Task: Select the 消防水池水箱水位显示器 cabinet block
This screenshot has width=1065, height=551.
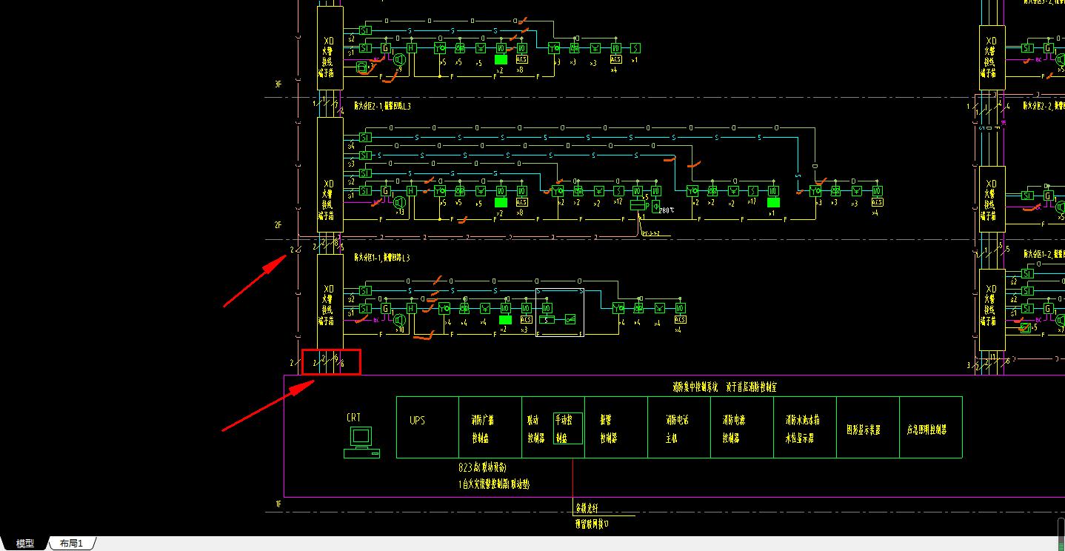Action: (x=805, y=427)
